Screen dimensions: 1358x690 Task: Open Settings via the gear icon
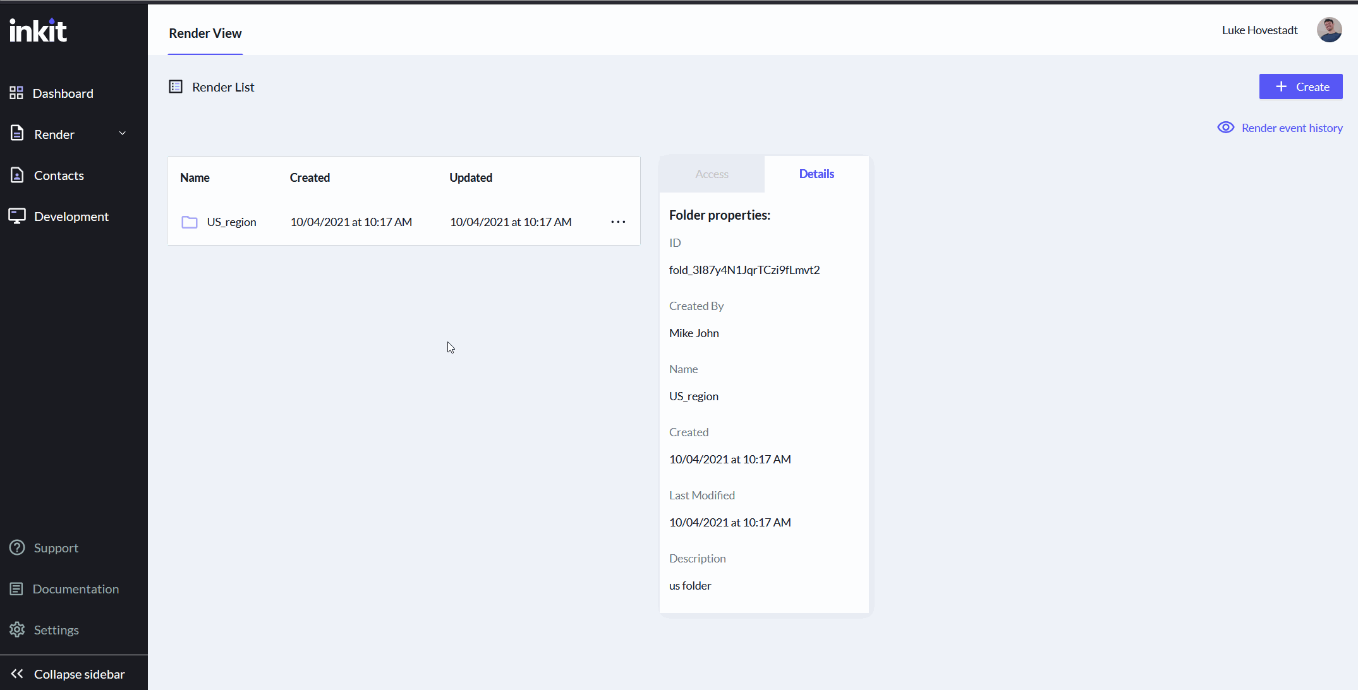(17, 630)
